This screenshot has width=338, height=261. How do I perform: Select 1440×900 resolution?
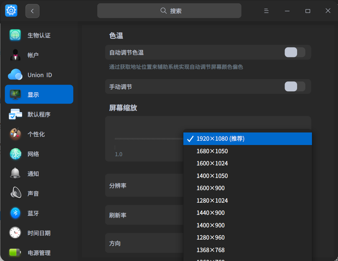click(247, 213)
